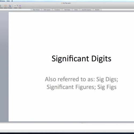Open the Help menu in menu bar
Screen dimensions: 134x134
point(8,1)
